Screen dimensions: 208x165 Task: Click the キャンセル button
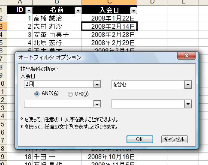pos(174,139)
